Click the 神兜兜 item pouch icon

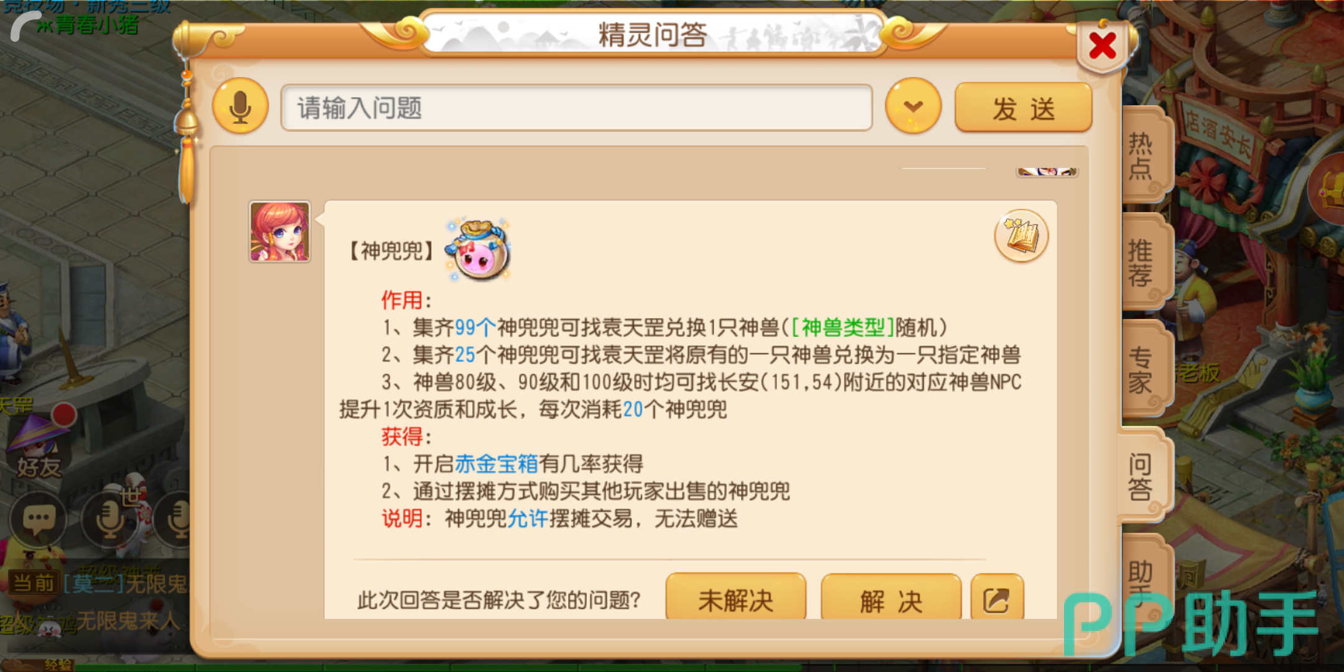click(x=478, y=250)
